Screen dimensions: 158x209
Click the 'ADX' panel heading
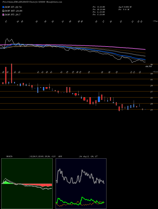(60, 156)
